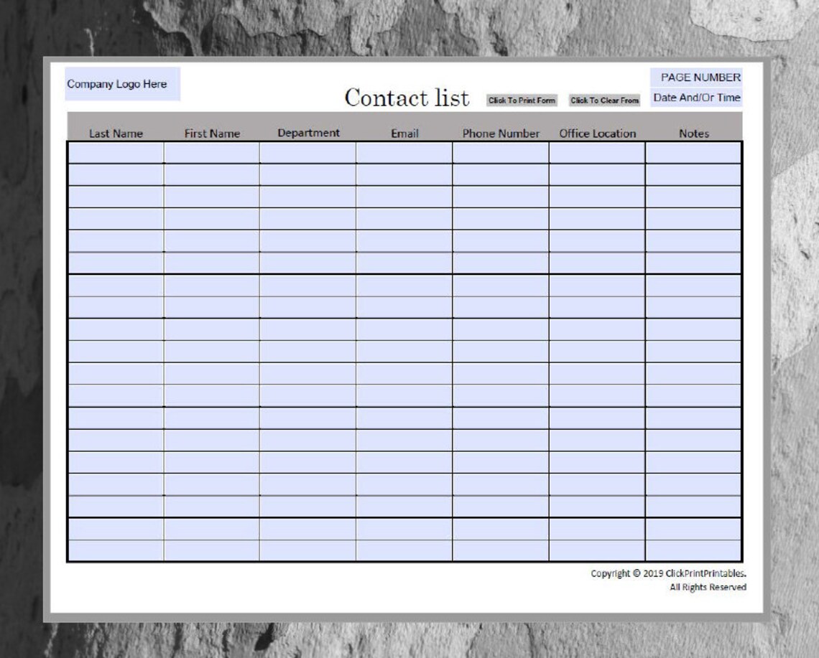Select the Department column header

click(309, 132)
